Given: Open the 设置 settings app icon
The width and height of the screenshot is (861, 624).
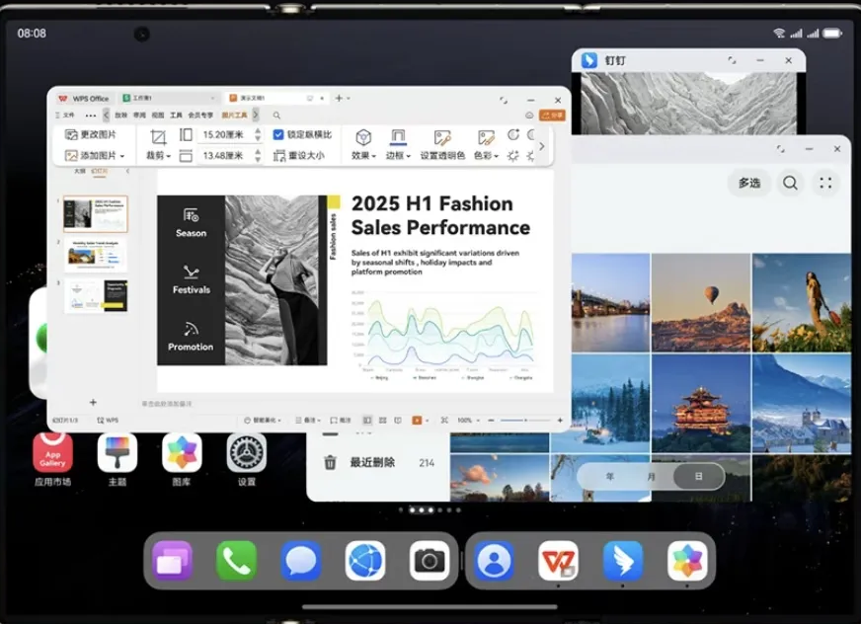Looking at the screenshot, I should [247, 453].
